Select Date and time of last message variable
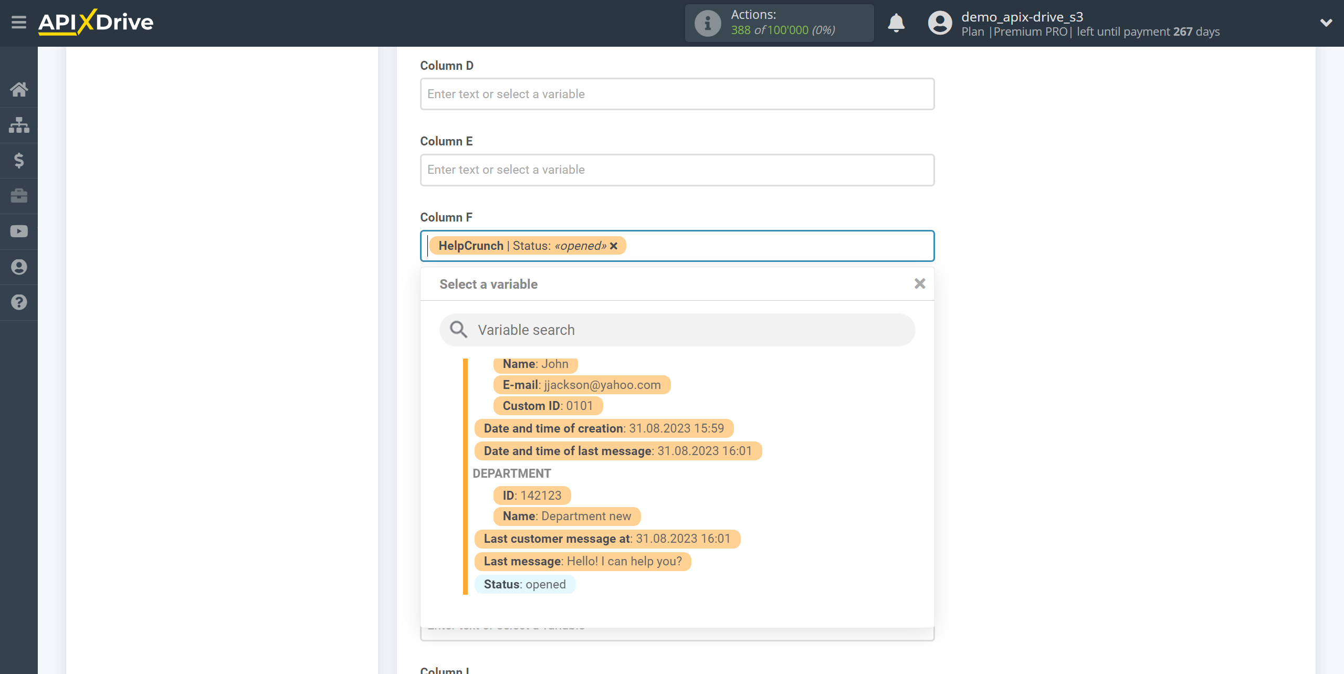The height and width of the screenshot is (674, 1344). [618, 451]
